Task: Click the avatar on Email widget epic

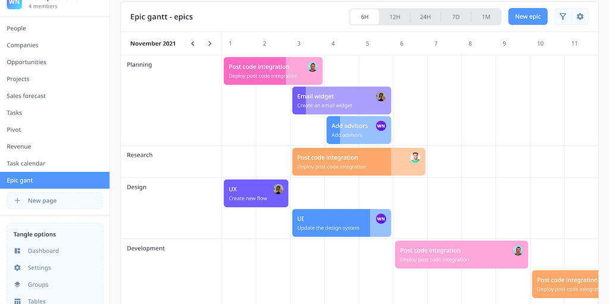Action: point(381,96)
